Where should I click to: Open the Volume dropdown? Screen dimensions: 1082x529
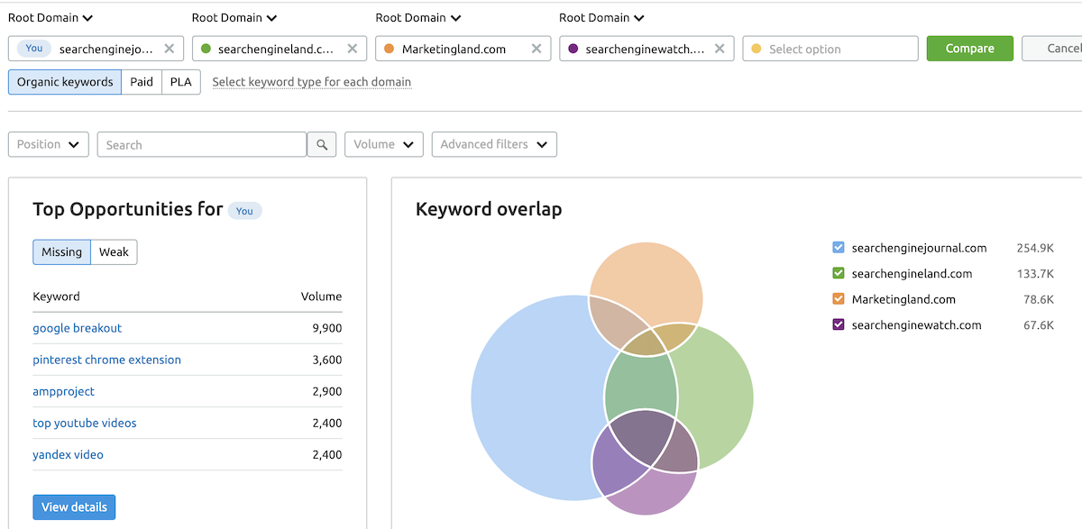[383, 144]
